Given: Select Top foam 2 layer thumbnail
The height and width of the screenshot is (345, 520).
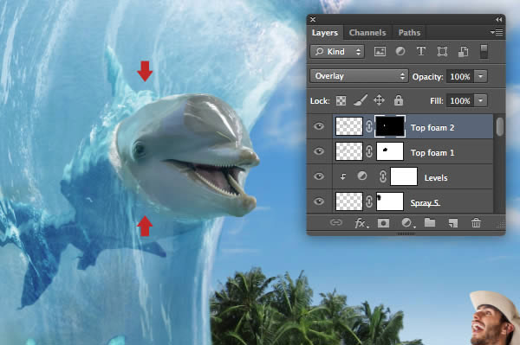Looking at the screenshot, I should tap(349, 126).
